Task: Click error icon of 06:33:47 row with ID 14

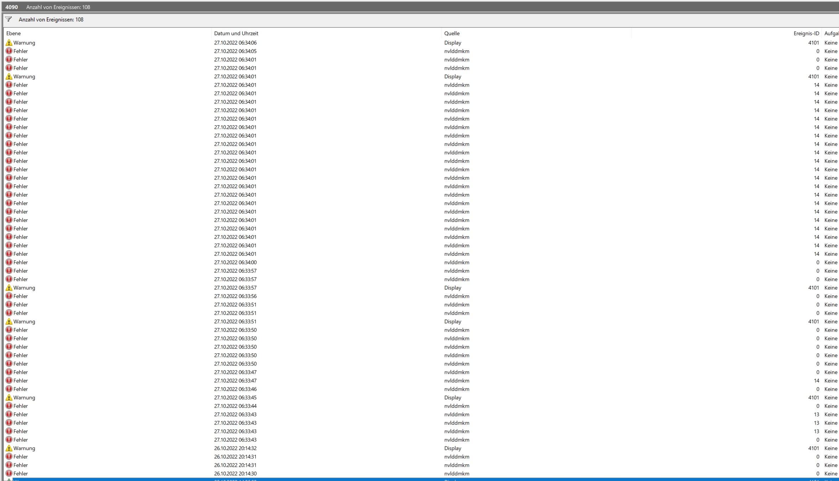Action: tap(9, 381)
